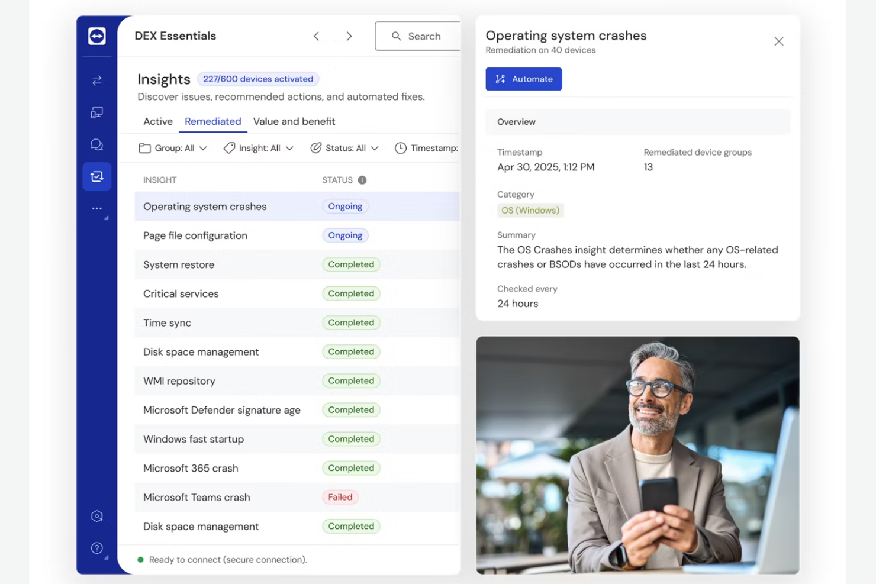Open the chat icon in the sidebar

(96, 144)
